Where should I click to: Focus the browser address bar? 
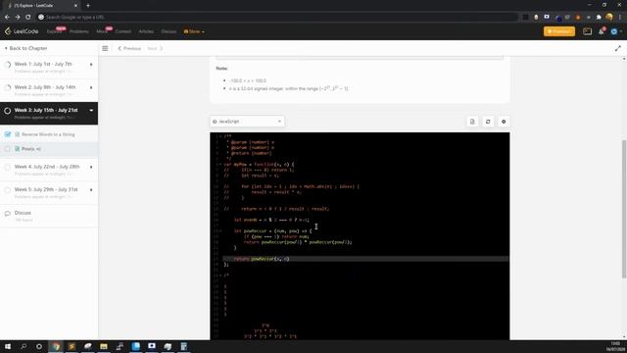277,18
